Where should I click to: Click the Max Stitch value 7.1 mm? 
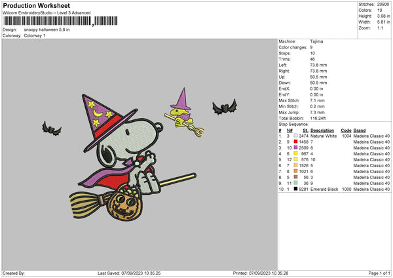point(317,100)
